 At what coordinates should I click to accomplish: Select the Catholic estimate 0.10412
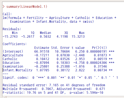tap(43, 59)
